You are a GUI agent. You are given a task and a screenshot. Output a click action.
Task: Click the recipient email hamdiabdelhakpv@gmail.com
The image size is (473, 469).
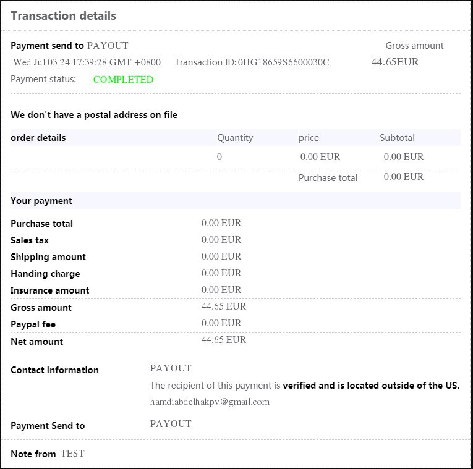coord(210,402)
